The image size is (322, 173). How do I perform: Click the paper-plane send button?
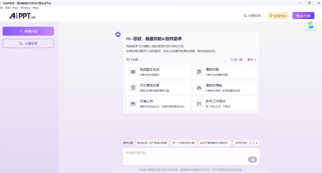click(252, 159)
